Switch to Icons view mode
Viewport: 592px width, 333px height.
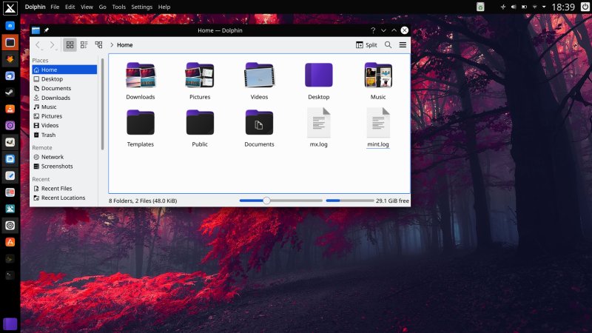click(x=70, y=45)
